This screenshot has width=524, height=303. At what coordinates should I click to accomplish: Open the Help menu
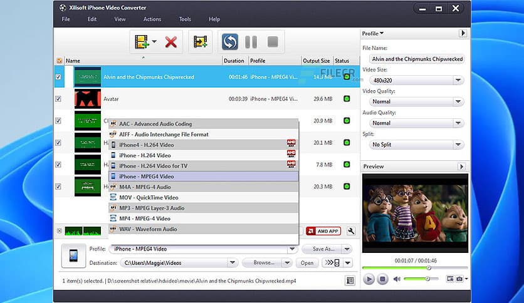click(214, 19)
